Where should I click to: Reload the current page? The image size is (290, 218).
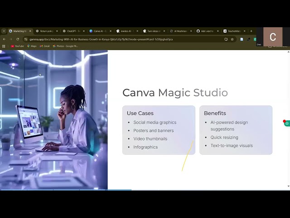[18, 40]
